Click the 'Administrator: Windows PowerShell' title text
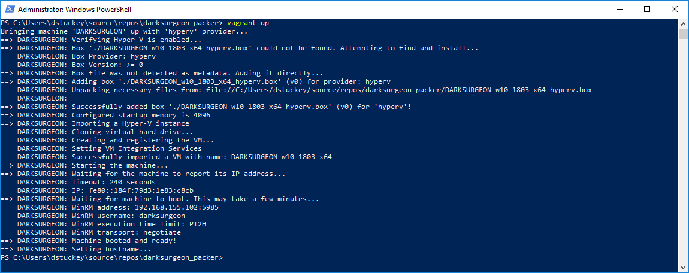Viewport: 689px width, 273px height. click(74, 9)
